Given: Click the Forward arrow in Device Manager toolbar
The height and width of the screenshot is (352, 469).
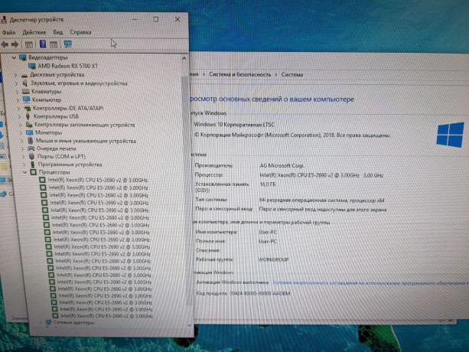Looking at the screenshot, I should (x=15, y=44).
